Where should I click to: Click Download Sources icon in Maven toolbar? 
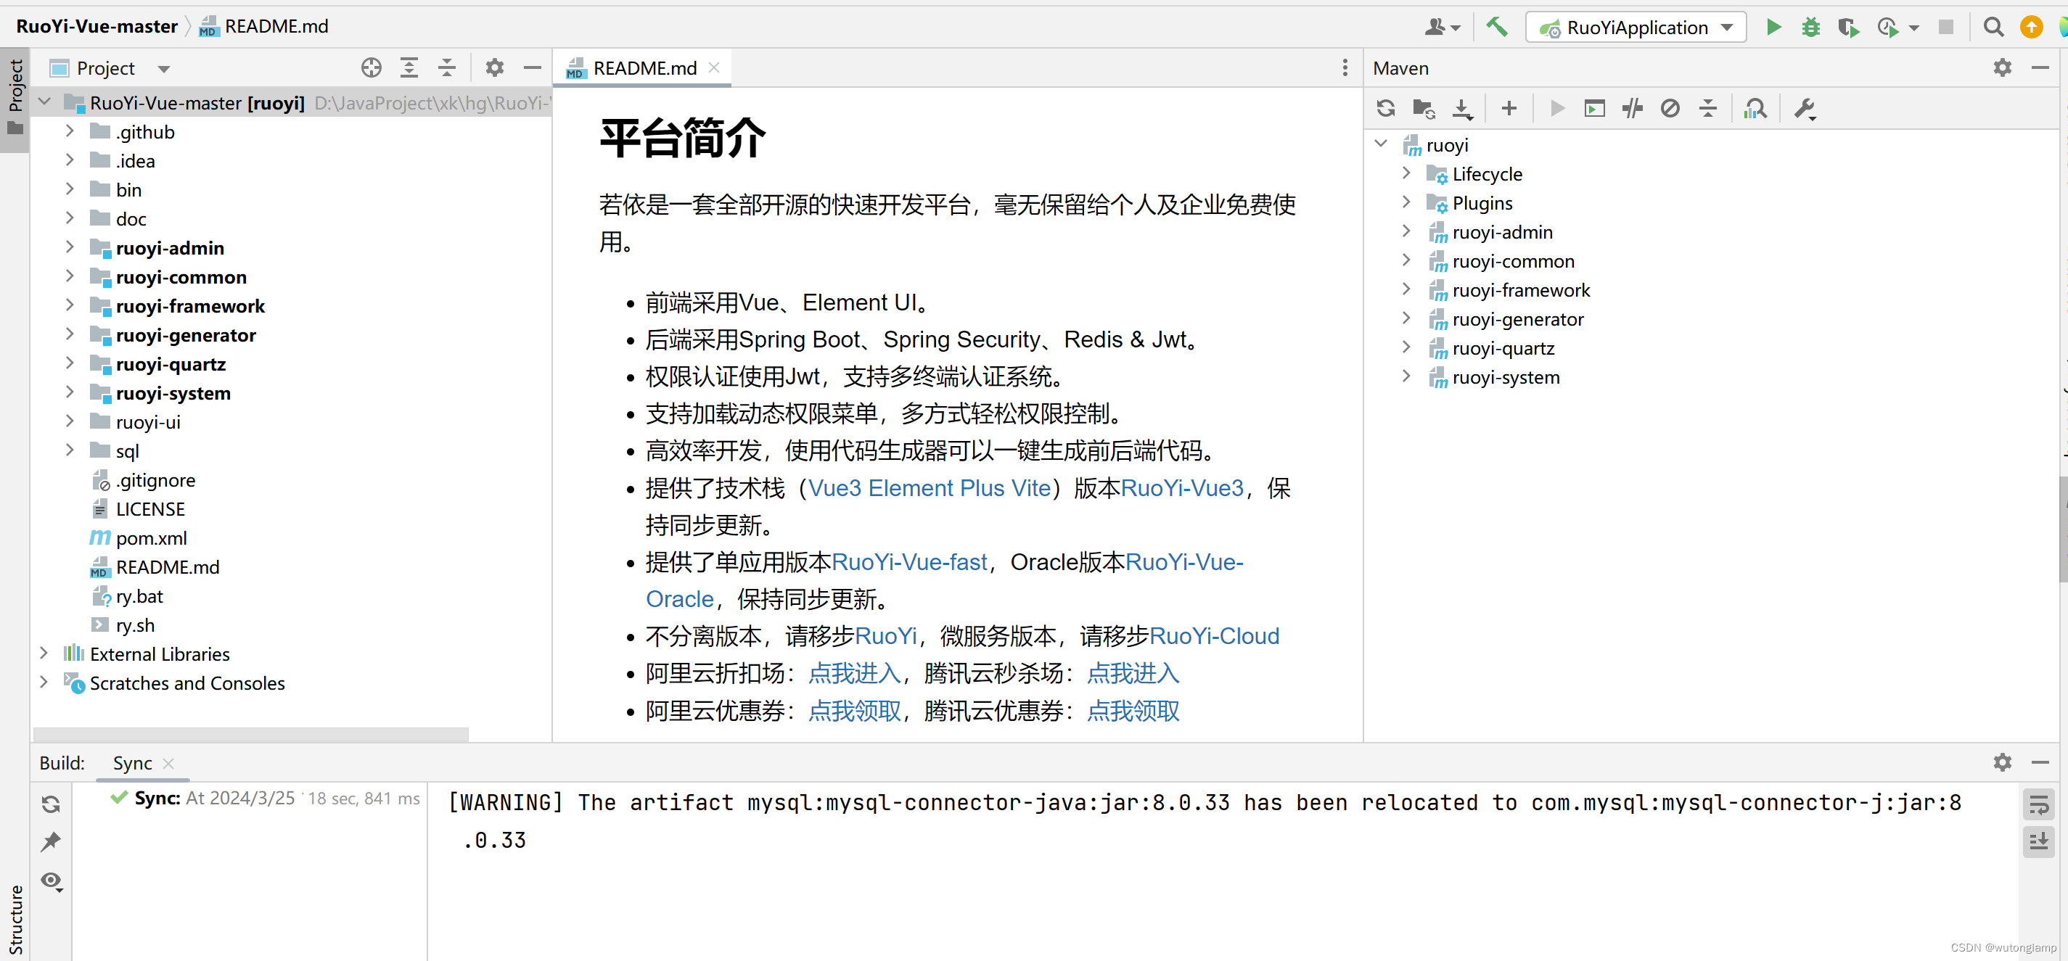click(1462, 108)
